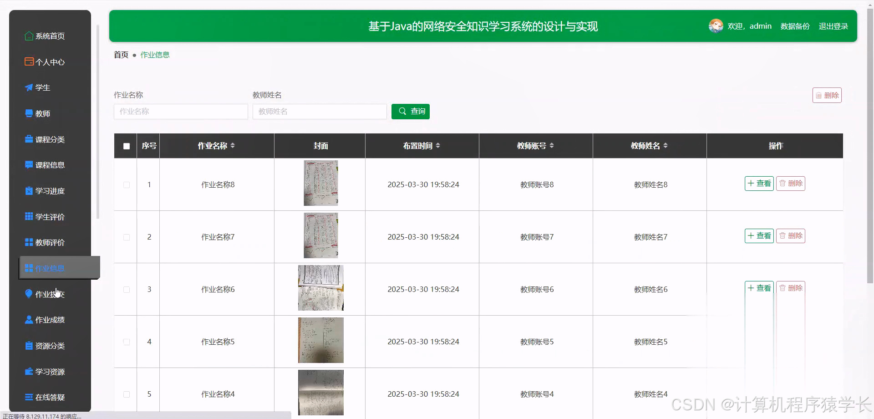Select the 个人中心 personal center icon

(x=28, y=61)
